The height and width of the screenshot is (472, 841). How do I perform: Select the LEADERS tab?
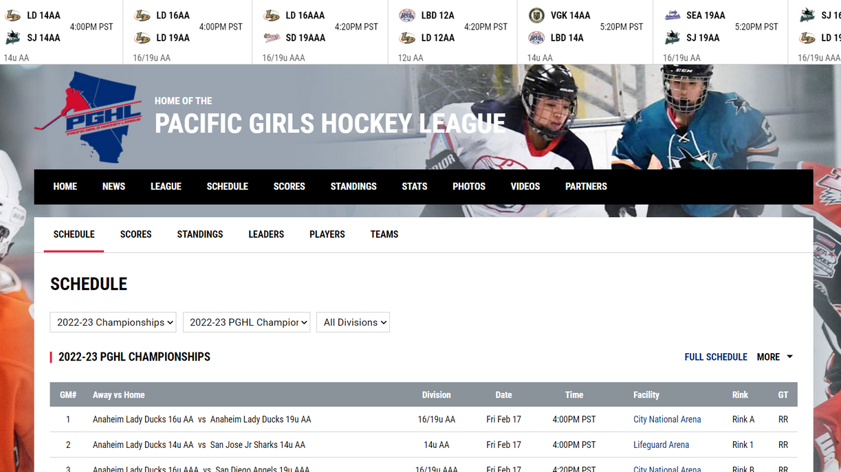pos(266,234)
